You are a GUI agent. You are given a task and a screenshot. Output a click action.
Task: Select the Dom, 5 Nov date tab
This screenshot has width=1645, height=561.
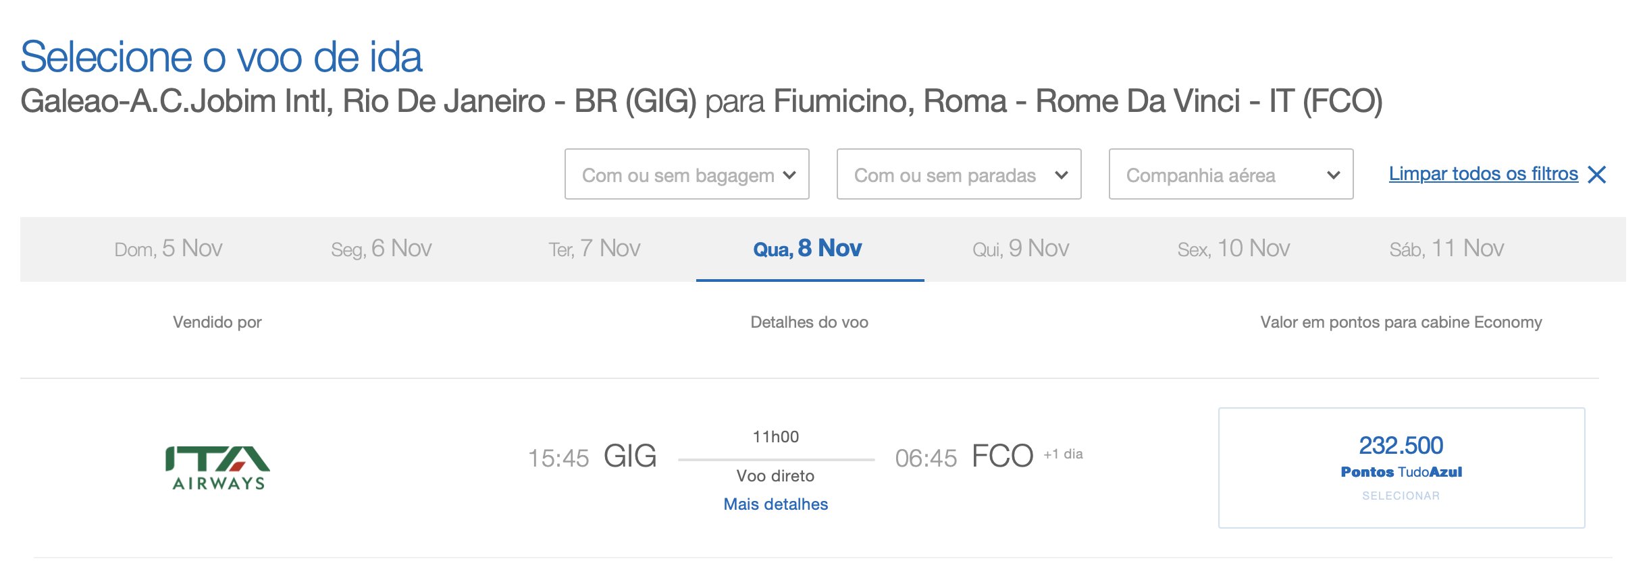click(x=168, y=249)
